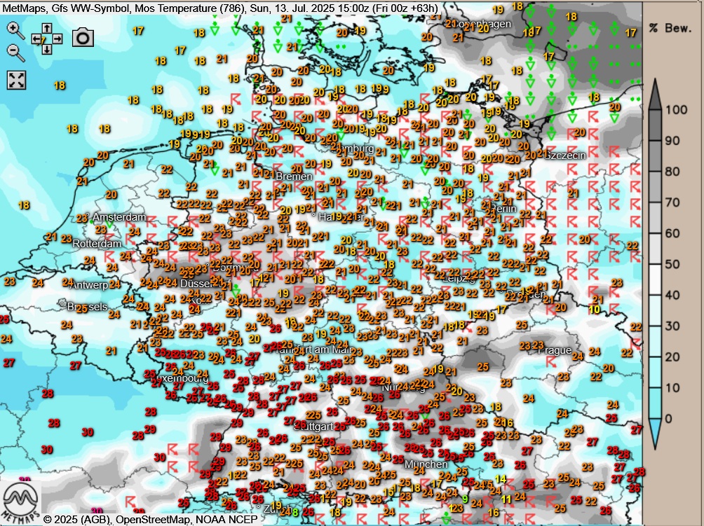Click the Prague city label
The width and height of the screenshot is (704, 526).
555,350
